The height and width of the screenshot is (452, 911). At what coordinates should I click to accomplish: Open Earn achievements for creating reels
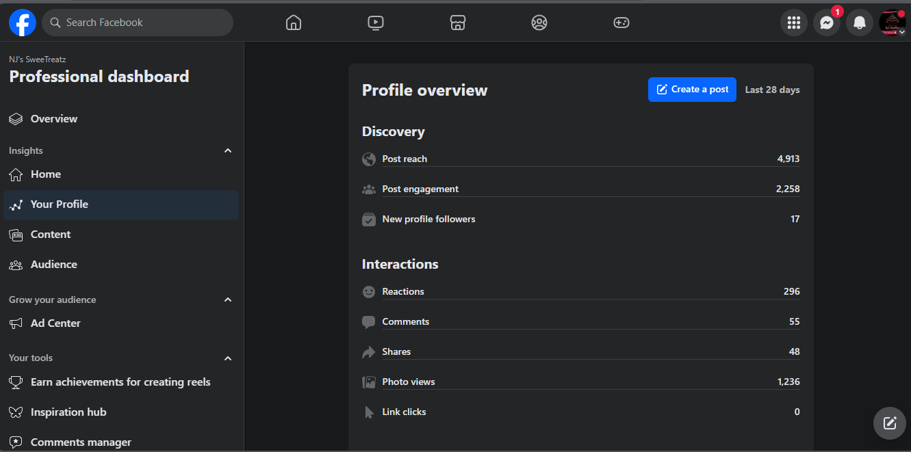click(x=121, y=382)
